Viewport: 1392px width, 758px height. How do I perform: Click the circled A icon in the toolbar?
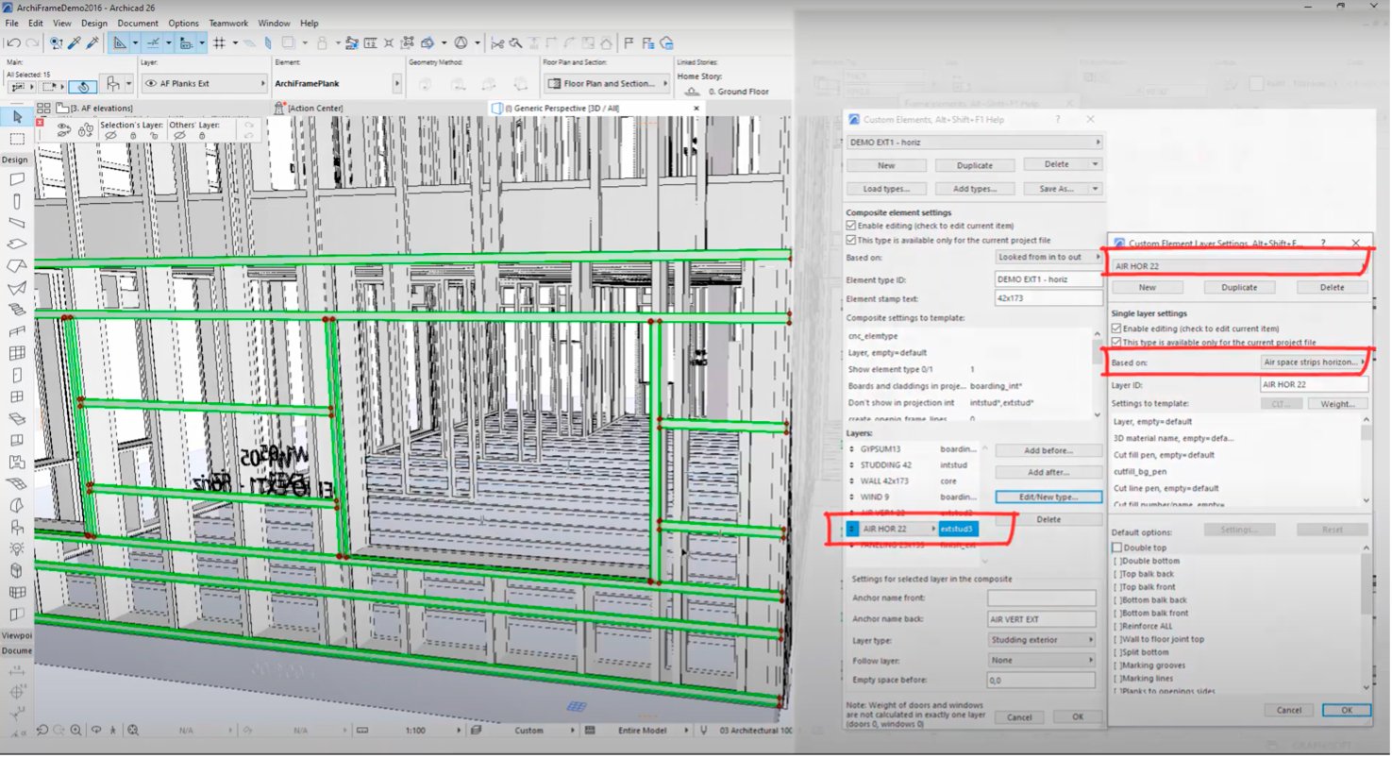[461, 42]
